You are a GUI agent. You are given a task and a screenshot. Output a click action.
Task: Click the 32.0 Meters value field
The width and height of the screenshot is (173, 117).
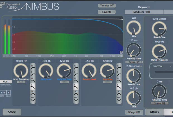(159, 19)
